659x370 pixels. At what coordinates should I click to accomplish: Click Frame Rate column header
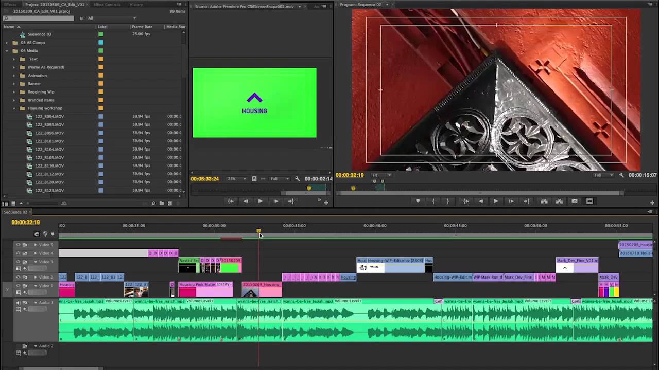[142, 27]
